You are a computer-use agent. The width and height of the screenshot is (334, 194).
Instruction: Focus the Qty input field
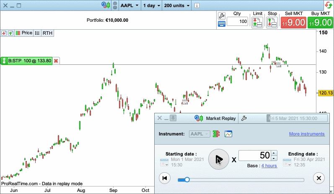(x=237, y=21)
